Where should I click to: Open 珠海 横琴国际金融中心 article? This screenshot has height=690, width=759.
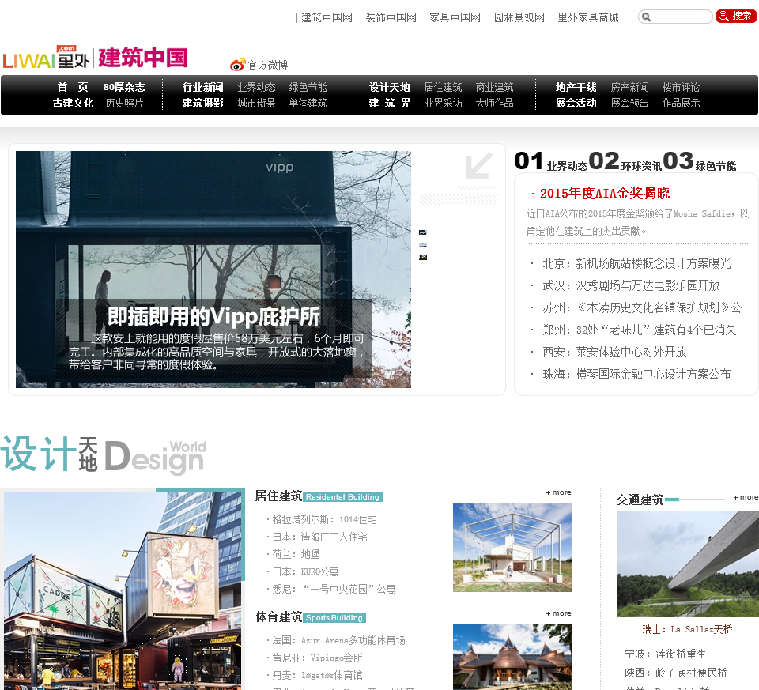pos(636,374)
